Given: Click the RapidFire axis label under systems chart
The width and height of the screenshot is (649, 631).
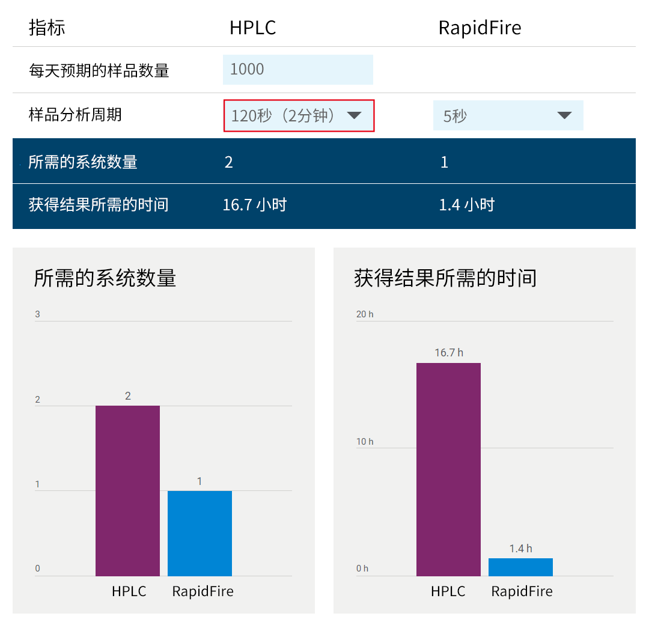Looking at the screenshot, I should 203,591.
